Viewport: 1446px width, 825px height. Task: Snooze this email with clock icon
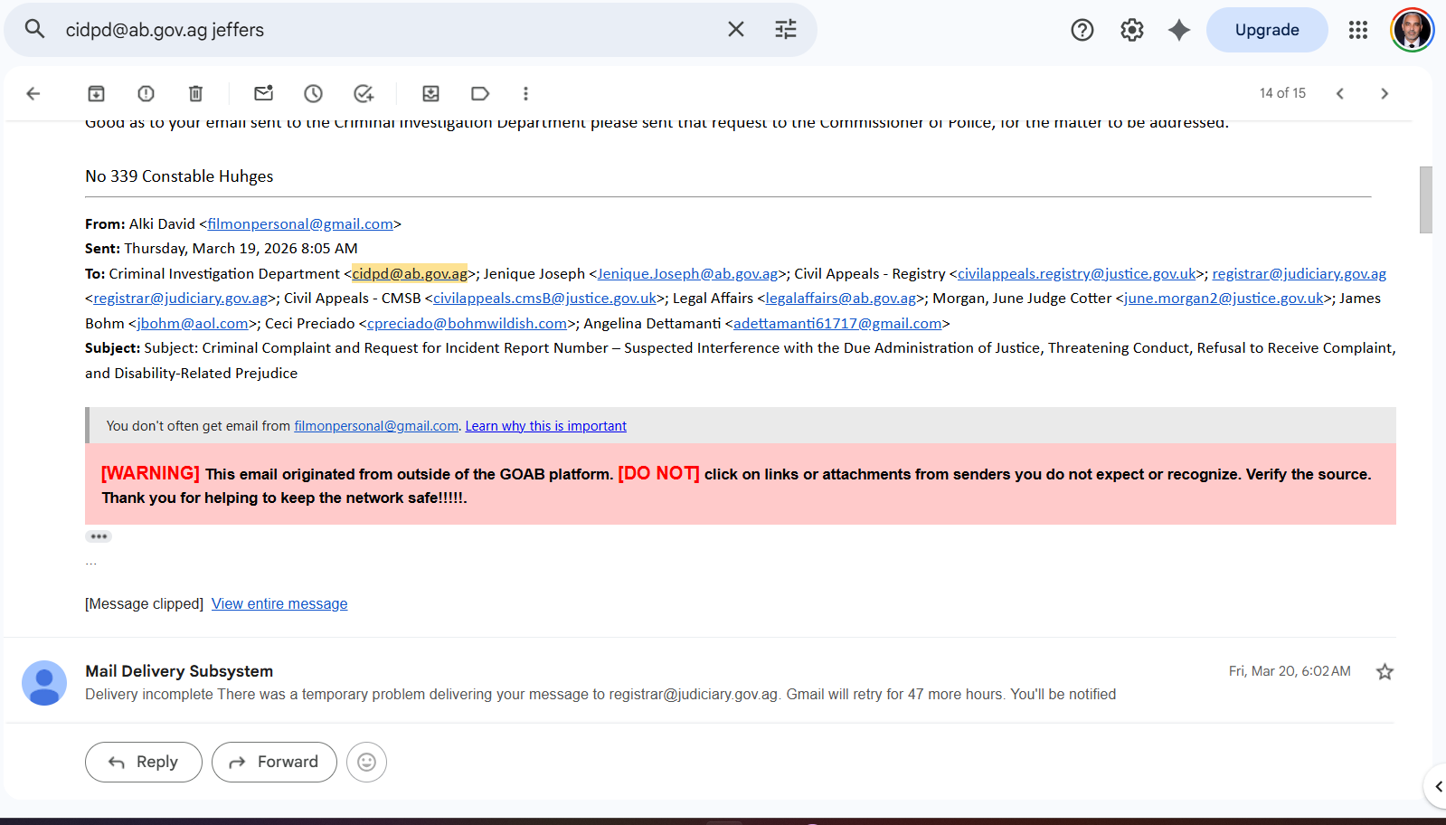[x=313, y=93]
